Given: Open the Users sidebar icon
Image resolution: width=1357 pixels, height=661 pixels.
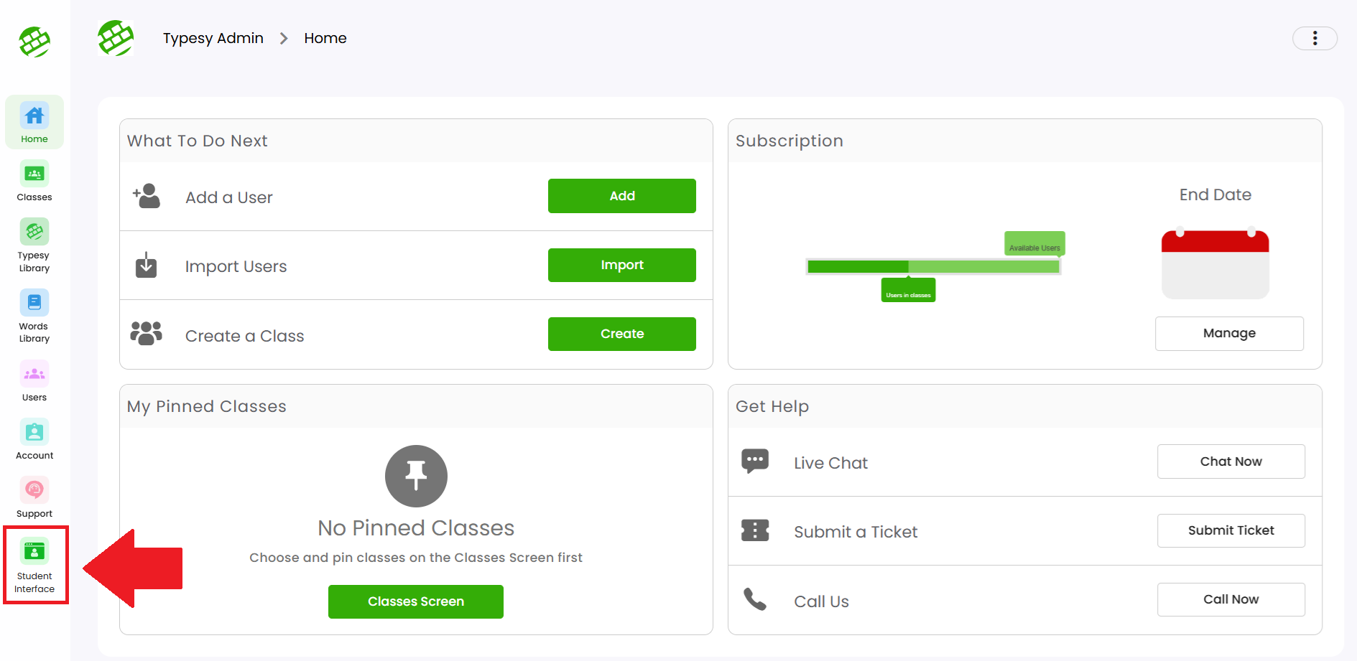Looking at the screenshot, I should [x=34, y=381].
